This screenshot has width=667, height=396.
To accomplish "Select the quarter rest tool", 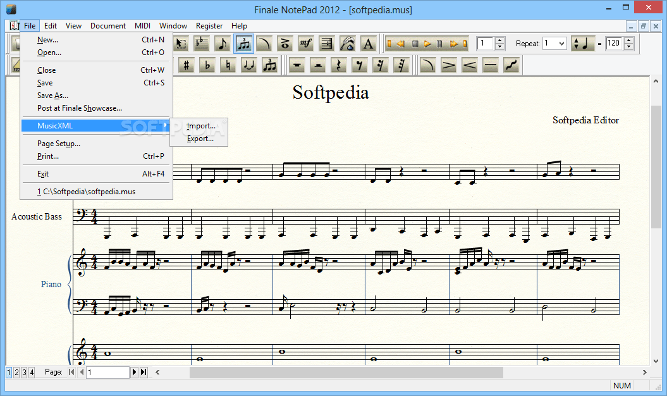I will [338, 65].
